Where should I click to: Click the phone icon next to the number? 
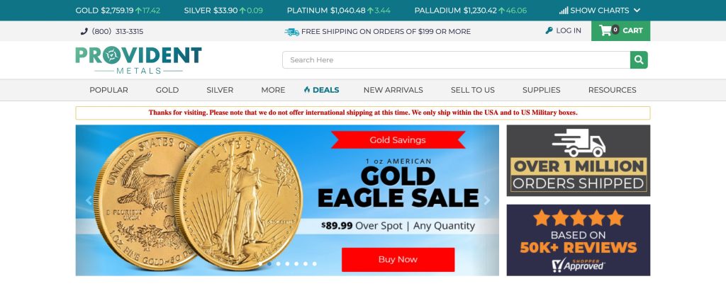click(84, 31)
